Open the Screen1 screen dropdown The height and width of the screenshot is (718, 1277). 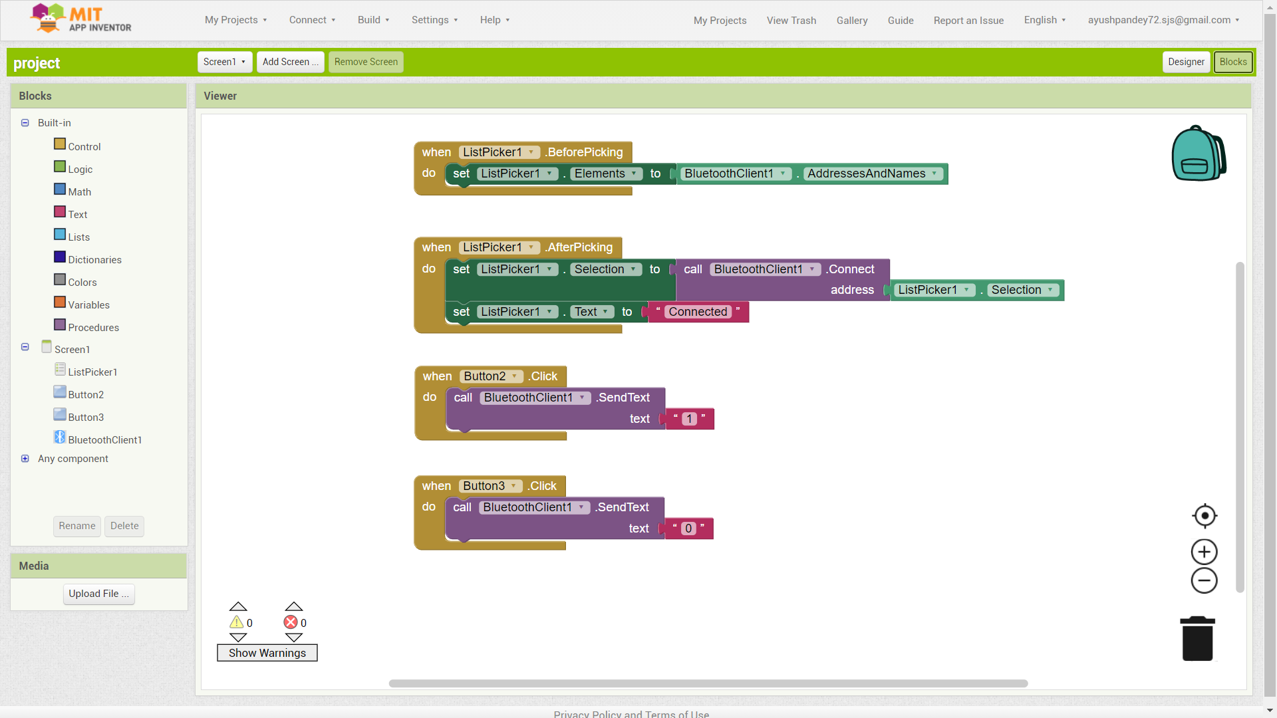pyautogui.click(x=225, y=62)
